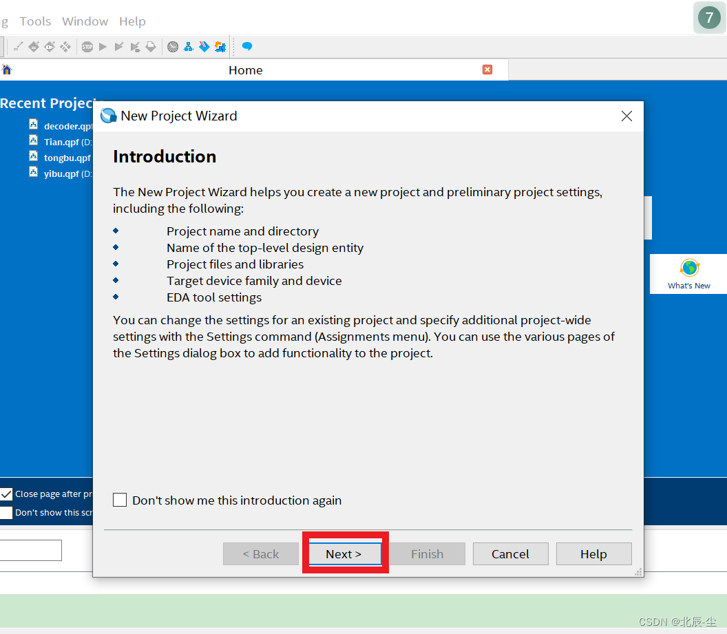This screenshot has width=727, height=634.
Task: Click 'EDA tool settings' bullet text
Action: [214, 297]
